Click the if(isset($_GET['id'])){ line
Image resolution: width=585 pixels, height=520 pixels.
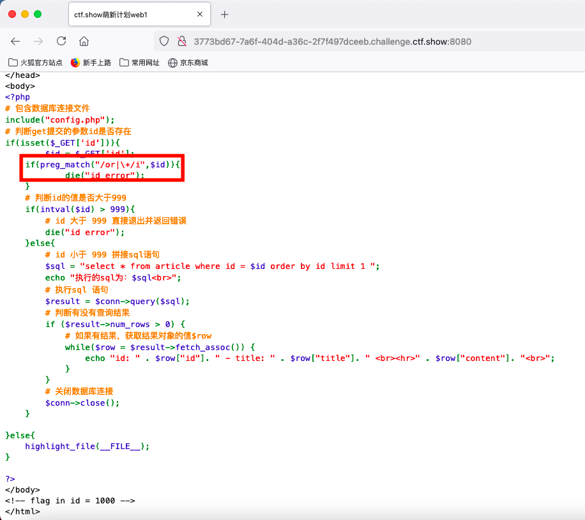(63, 142)
